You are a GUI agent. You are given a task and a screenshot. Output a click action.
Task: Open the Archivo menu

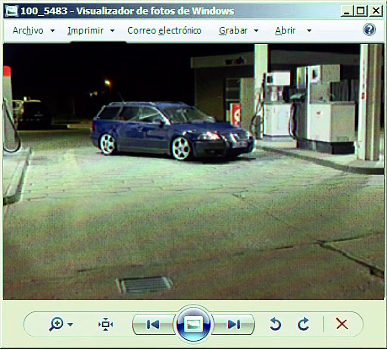point(28,30)
